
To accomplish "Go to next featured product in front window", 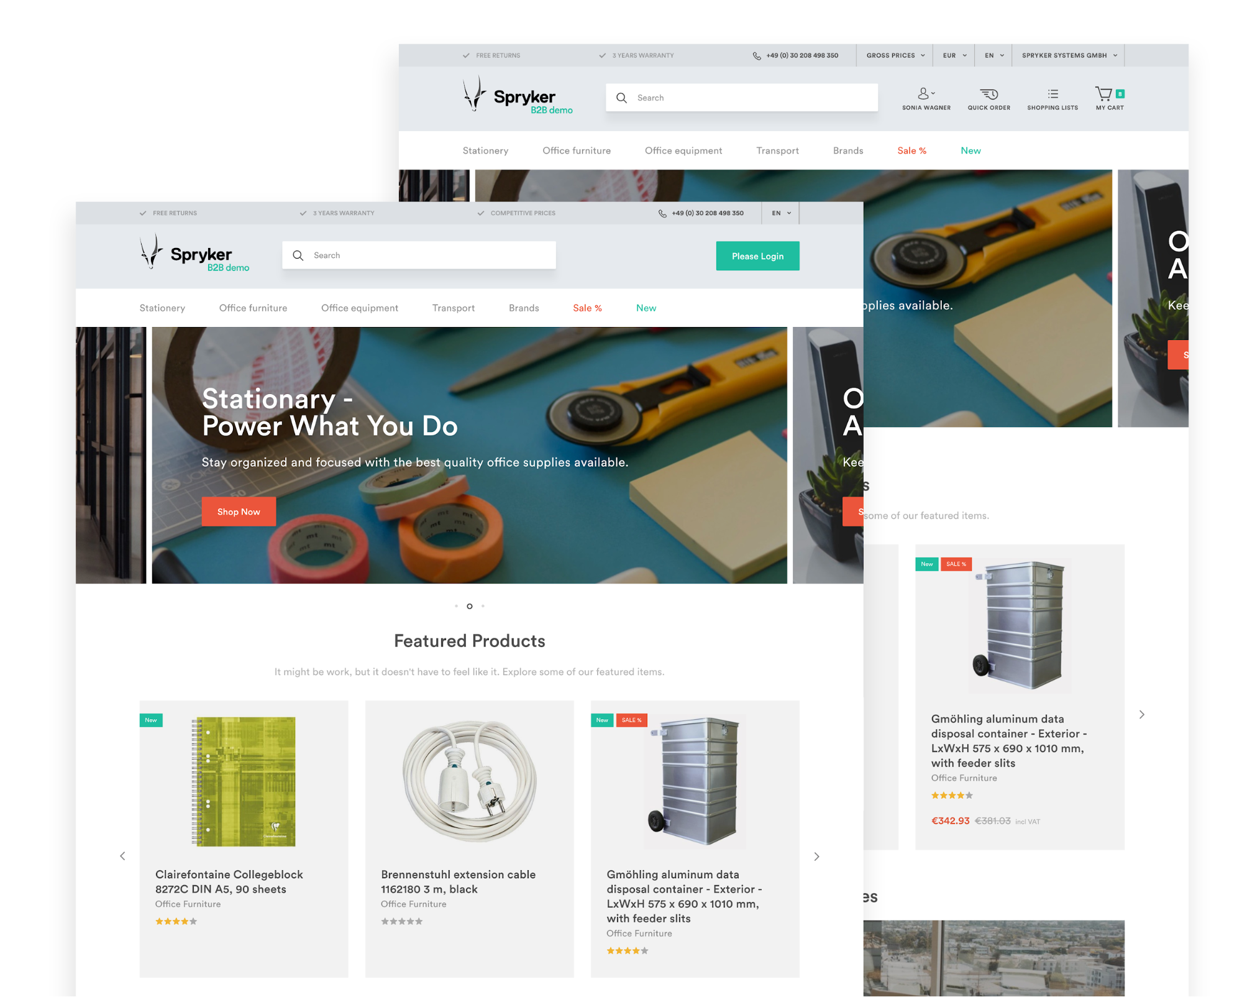I will point(816,856).
